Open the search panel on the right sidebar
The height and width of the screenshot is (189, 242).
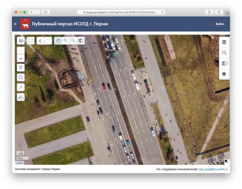(224, 53)
